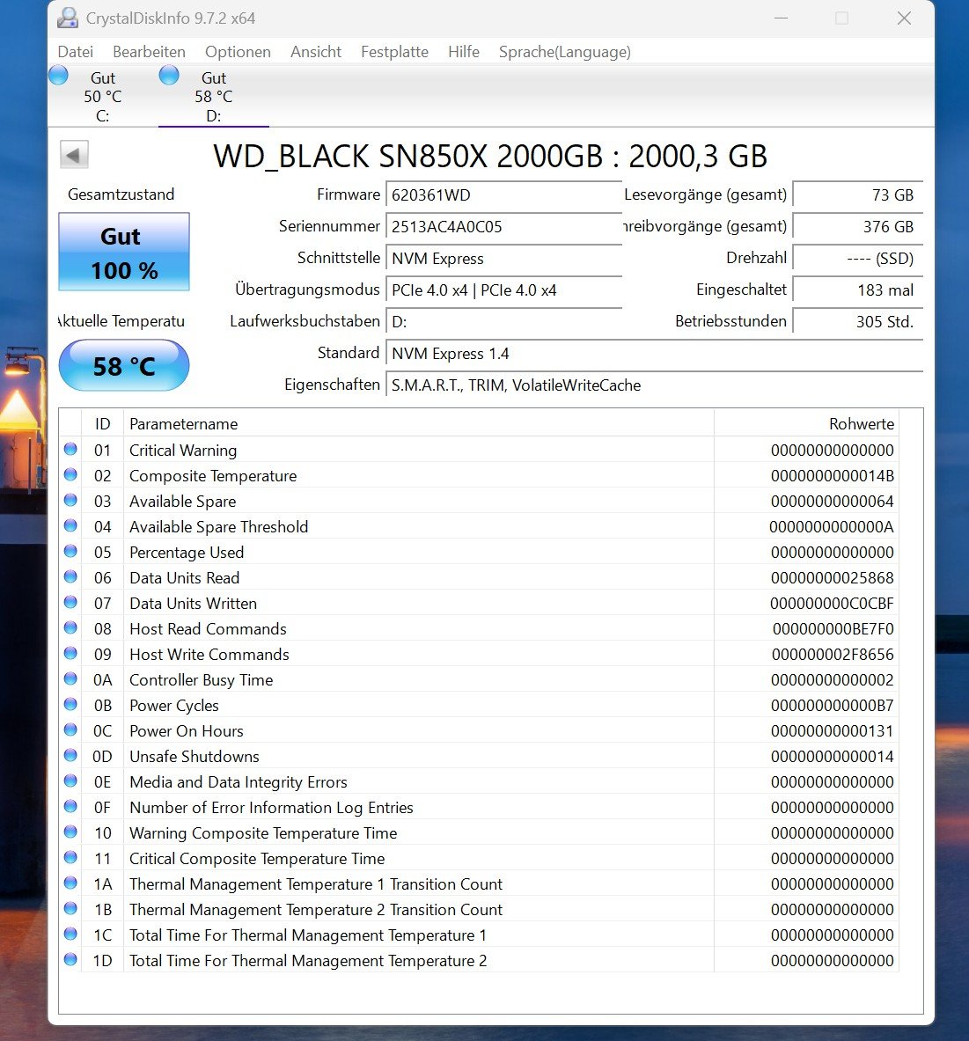The width and height of the screenshot is (969, 1041).
Task: Open the Festplatte menu
Action: (x=394, y=52)
